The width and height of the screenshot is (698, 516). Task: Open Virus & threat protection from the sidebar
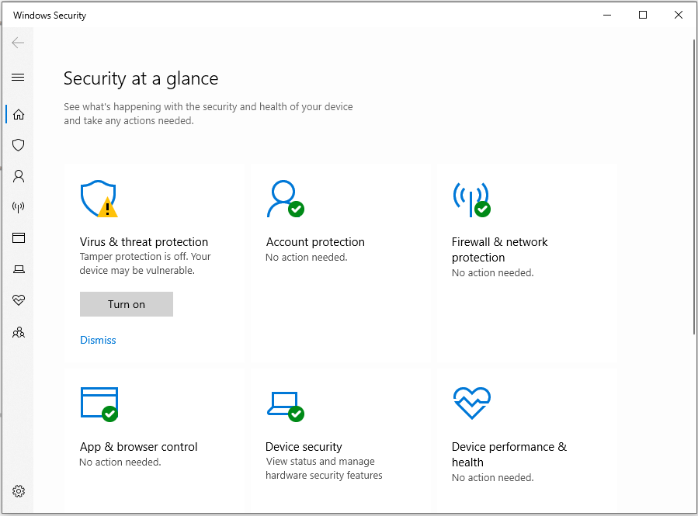[18, 145]
